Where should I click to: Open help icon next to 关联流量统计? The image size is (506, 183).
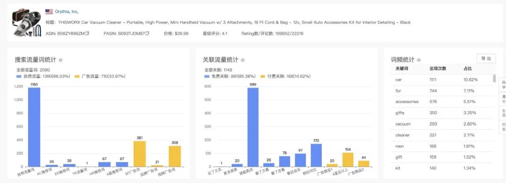tap(243, 60)
